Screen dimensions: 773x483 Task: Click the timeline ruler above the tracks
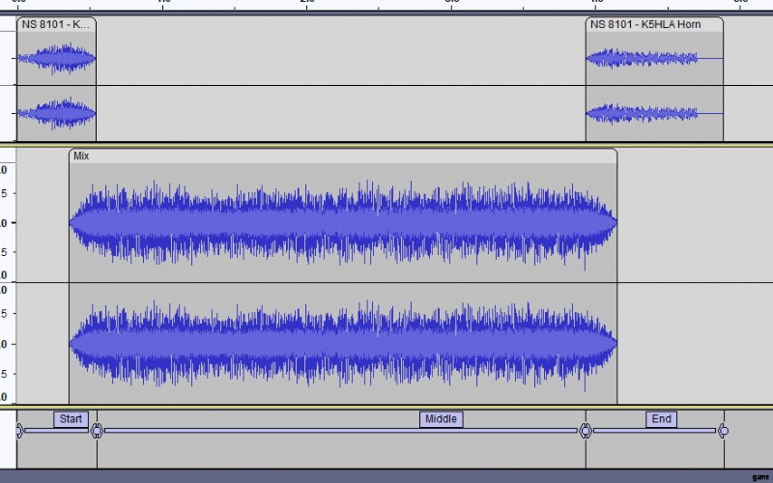pyautogui.click(x=386, y=6)
